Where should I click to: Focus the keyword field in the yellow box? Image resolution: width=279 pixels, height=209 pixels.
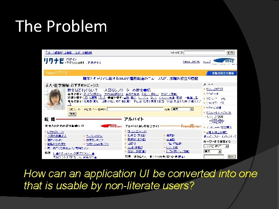pos(135,109)
